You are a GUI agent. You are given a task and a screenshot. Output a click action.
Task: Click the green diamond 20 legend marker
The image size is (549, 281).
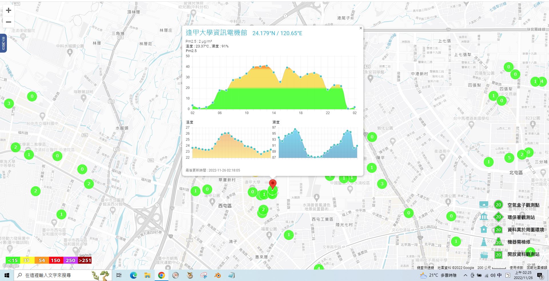click(x=498, y=217)
